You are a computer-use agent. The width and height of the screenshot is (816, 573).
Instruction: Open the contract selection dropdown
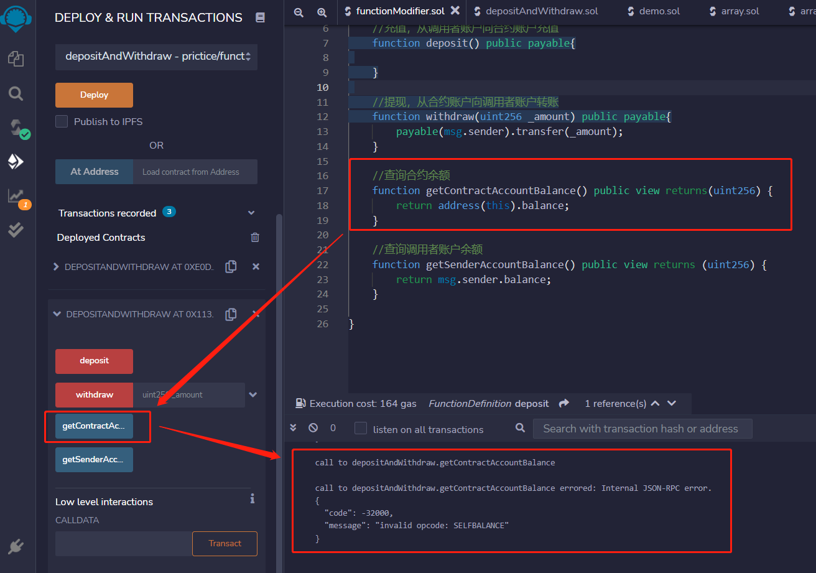point(156,57)
